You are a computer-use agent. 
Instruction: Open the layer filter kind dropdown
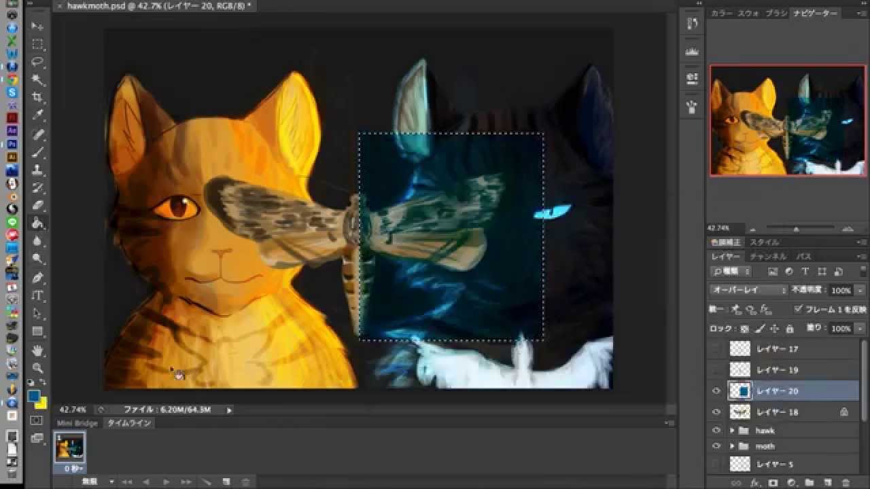pyautogui.click(x=731, y=271)
